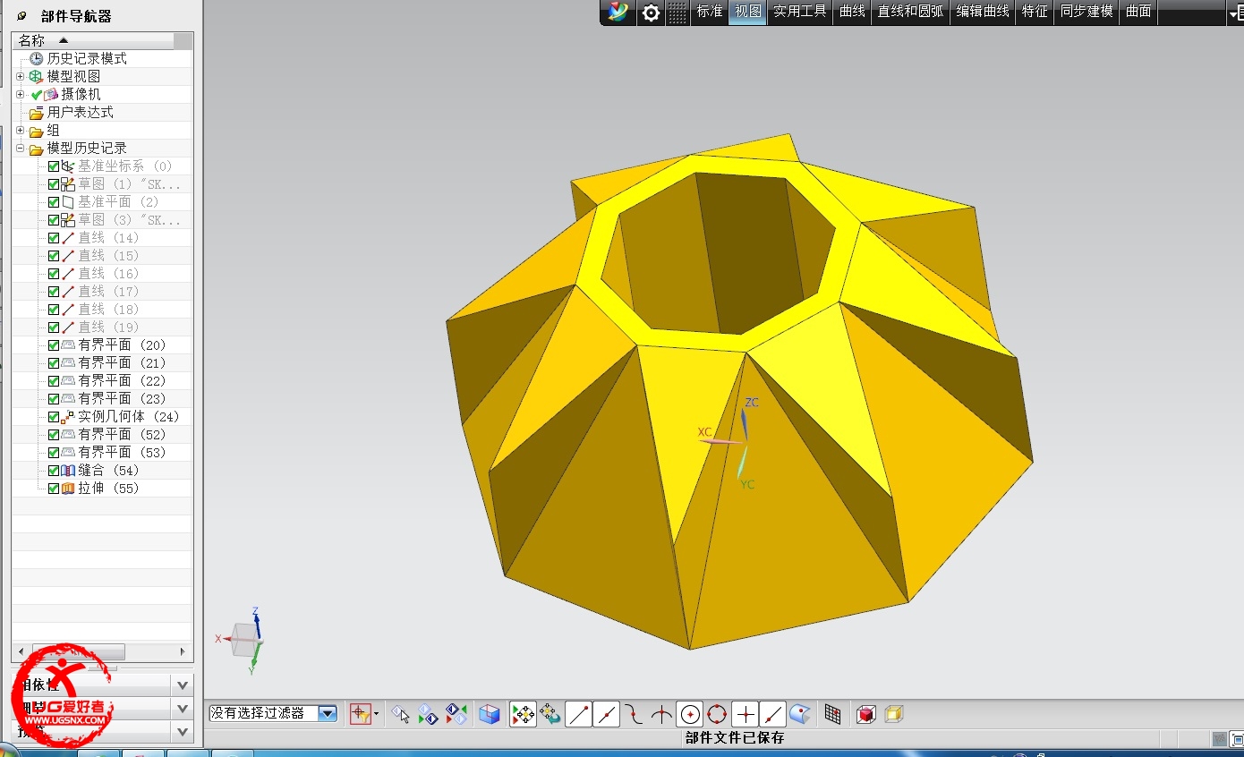Toggle the enable snap point icon
Image resolution: width=1244 pixels, height=757 pixels.
523,714
